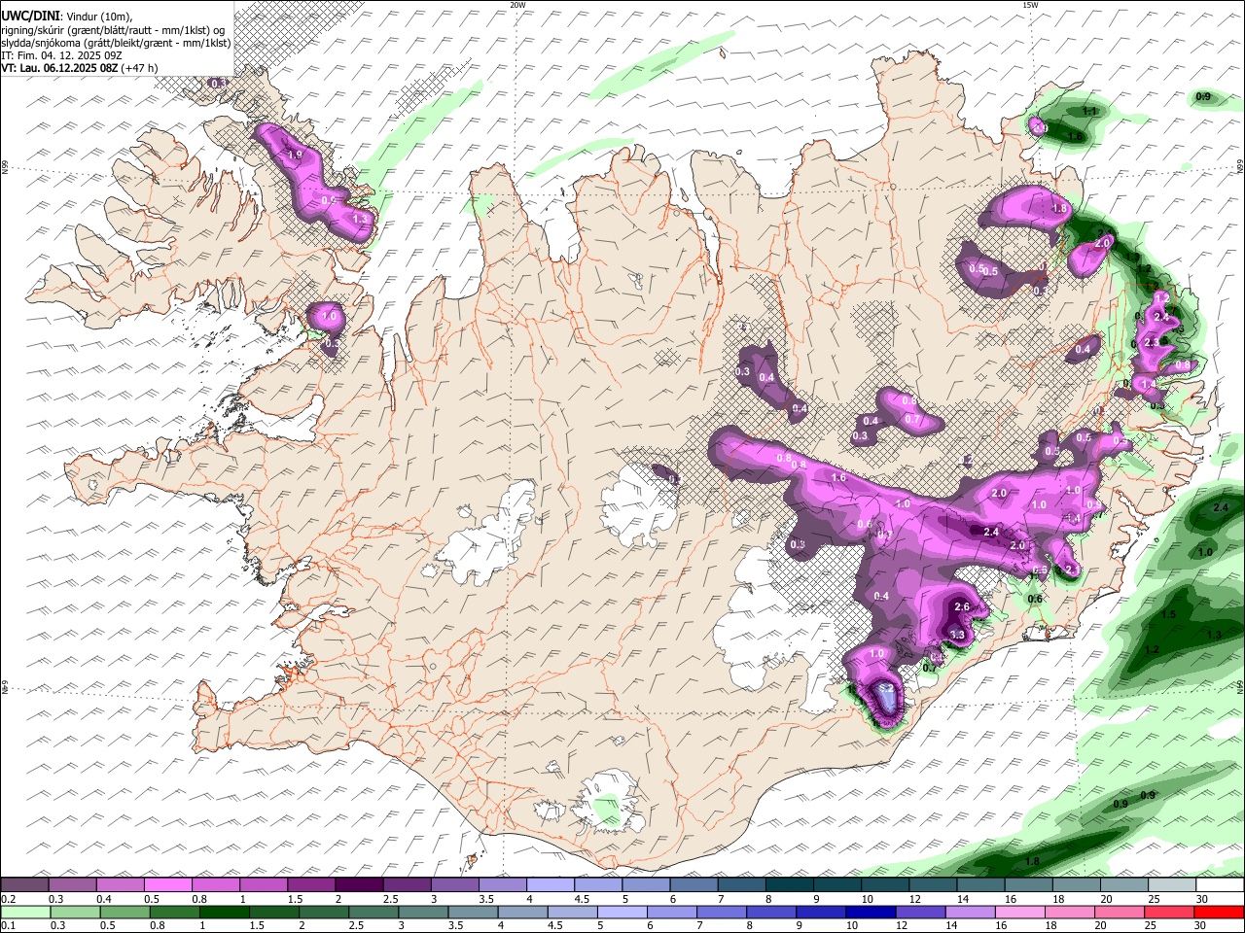Click the 2.6 snowfall value on map
The width and height of the screenshot is (1245, 933).
pyautogui.click(x=962, y=606)
